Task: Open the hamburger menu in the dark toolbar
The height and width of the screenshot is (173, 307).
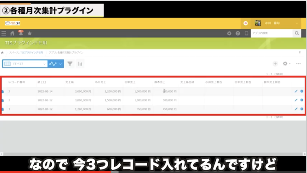Action: (x=3, y=33)
